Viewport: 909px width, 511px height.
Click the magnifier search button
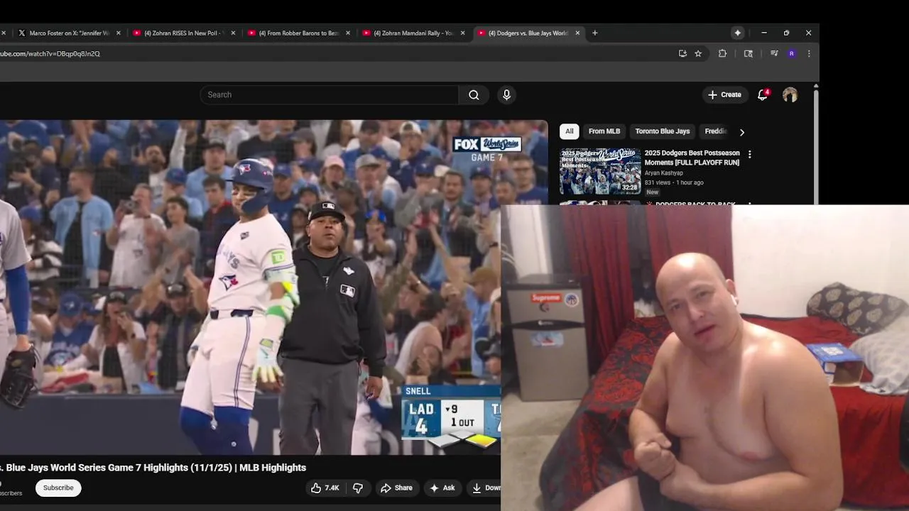[x=474, y=95]
